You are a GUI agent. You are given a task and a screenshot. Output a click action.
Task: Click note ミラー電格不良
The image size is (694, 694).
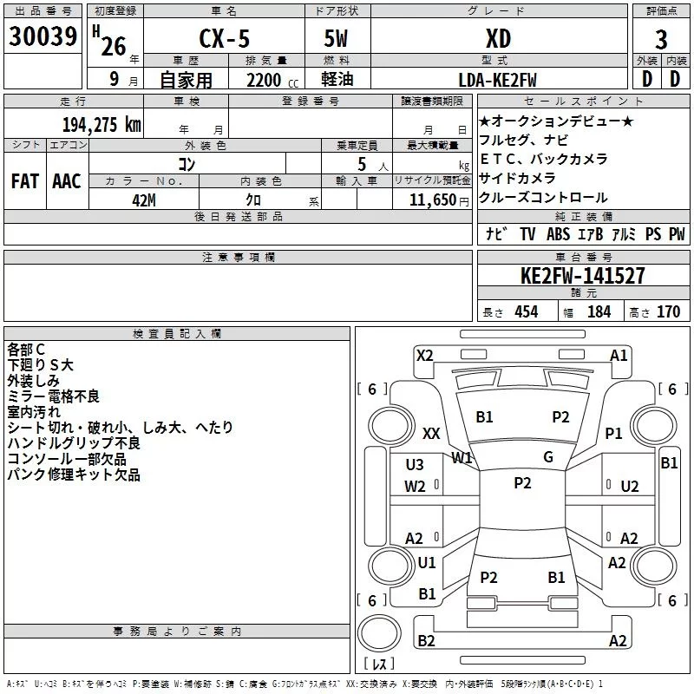tap(54, 396)
